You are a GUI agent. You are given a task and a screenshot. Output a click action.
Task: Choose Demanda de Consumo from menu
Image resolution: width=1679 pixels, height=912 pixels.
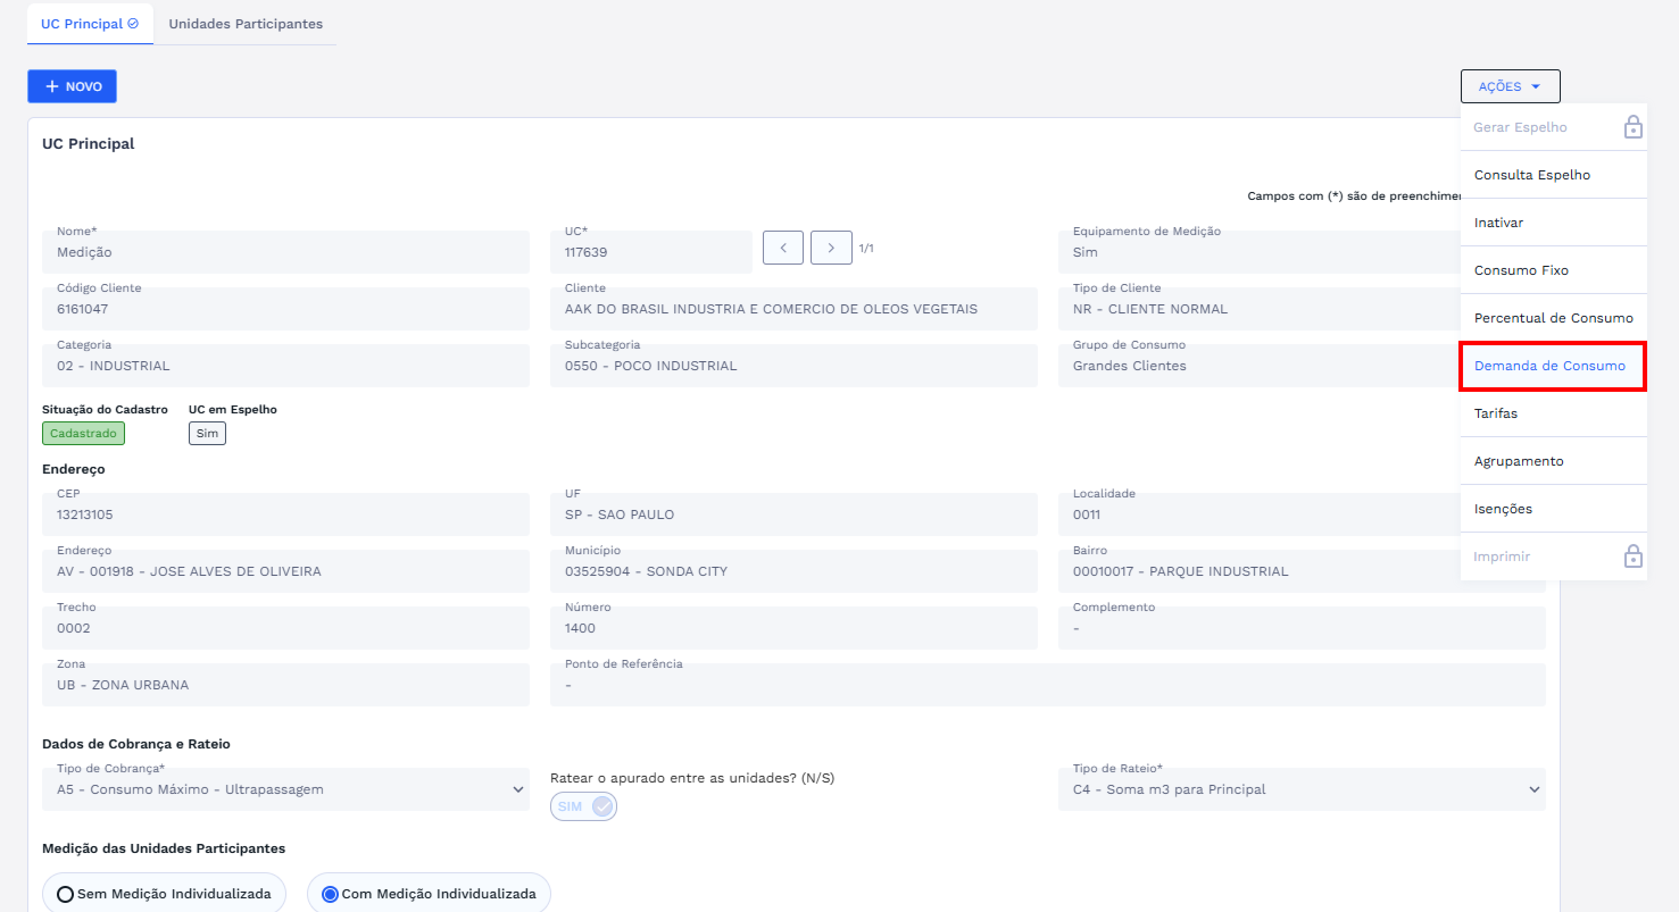pos(1549,366)
